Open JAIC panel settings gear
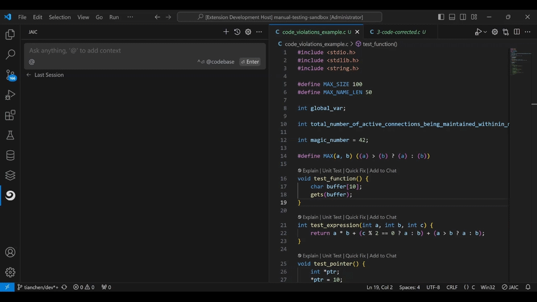The width and height of the screenshot is (537, 302). (248, 32)
